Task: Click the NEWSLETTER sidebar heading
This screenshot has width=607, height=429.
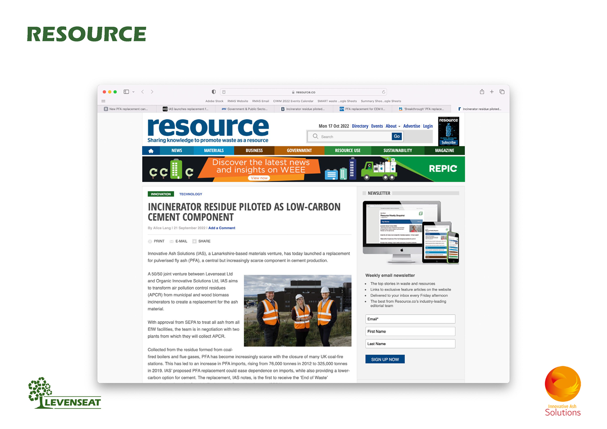Action: 379,193
